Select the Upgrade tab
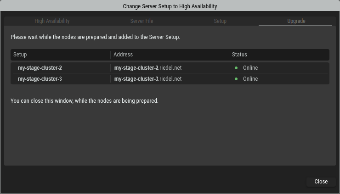Viewport: 340px width, 194px height. pos(296,21)
